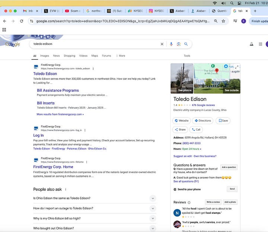Screen dimensions: 268x232
Task: Click the zoom magnifier icon in address bar
Action: click(216, 21)
